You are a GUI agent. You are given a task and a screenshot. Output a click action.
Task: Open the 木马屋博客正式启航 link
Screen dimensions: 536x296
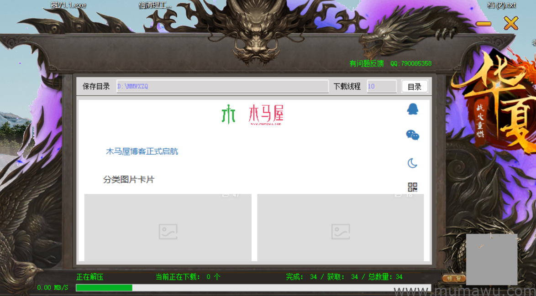pos(142,151)
